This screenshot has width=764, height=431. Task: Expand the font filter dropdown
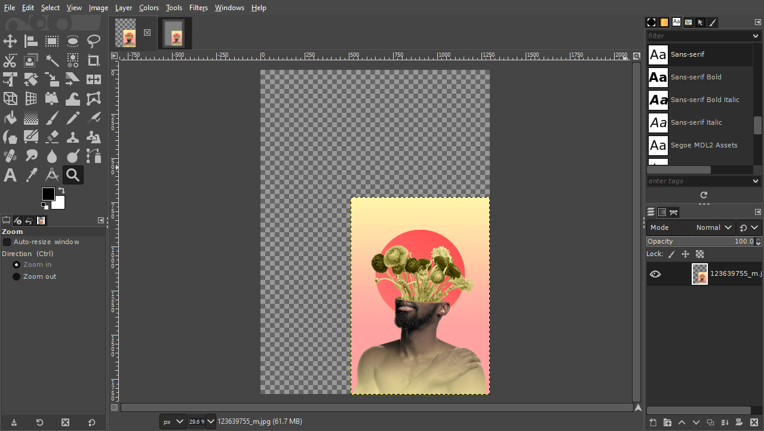(754, 36)
